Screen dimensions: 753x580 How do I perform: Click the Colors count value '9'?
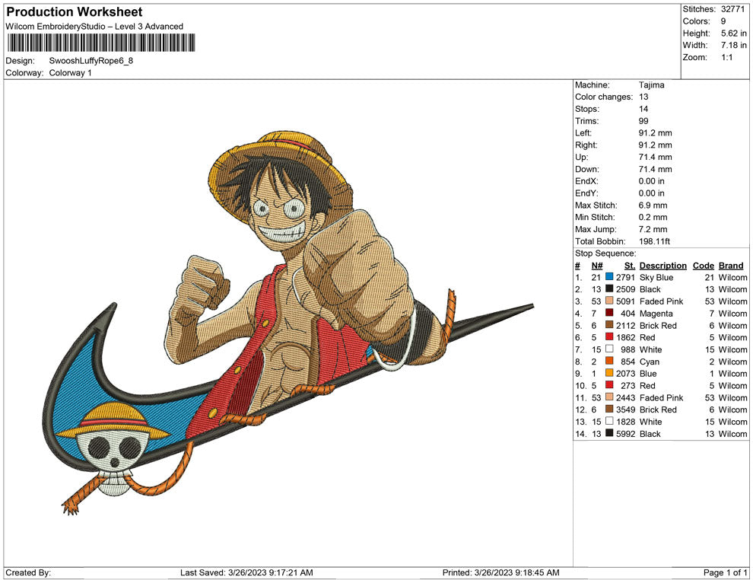pyautogui.click(x=723, y=21)
